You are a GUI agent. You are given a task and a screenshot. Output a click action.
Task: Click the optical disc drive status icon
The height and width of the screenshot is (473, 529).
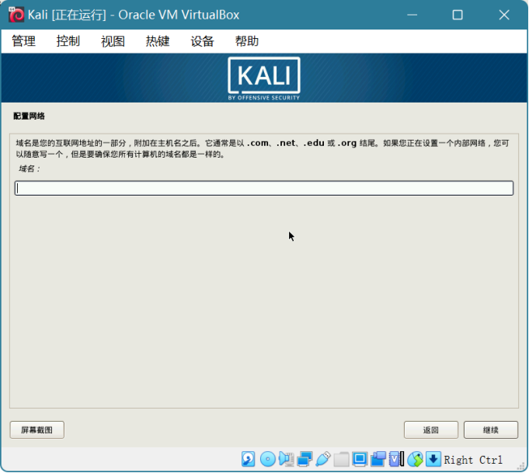point(268,459)
